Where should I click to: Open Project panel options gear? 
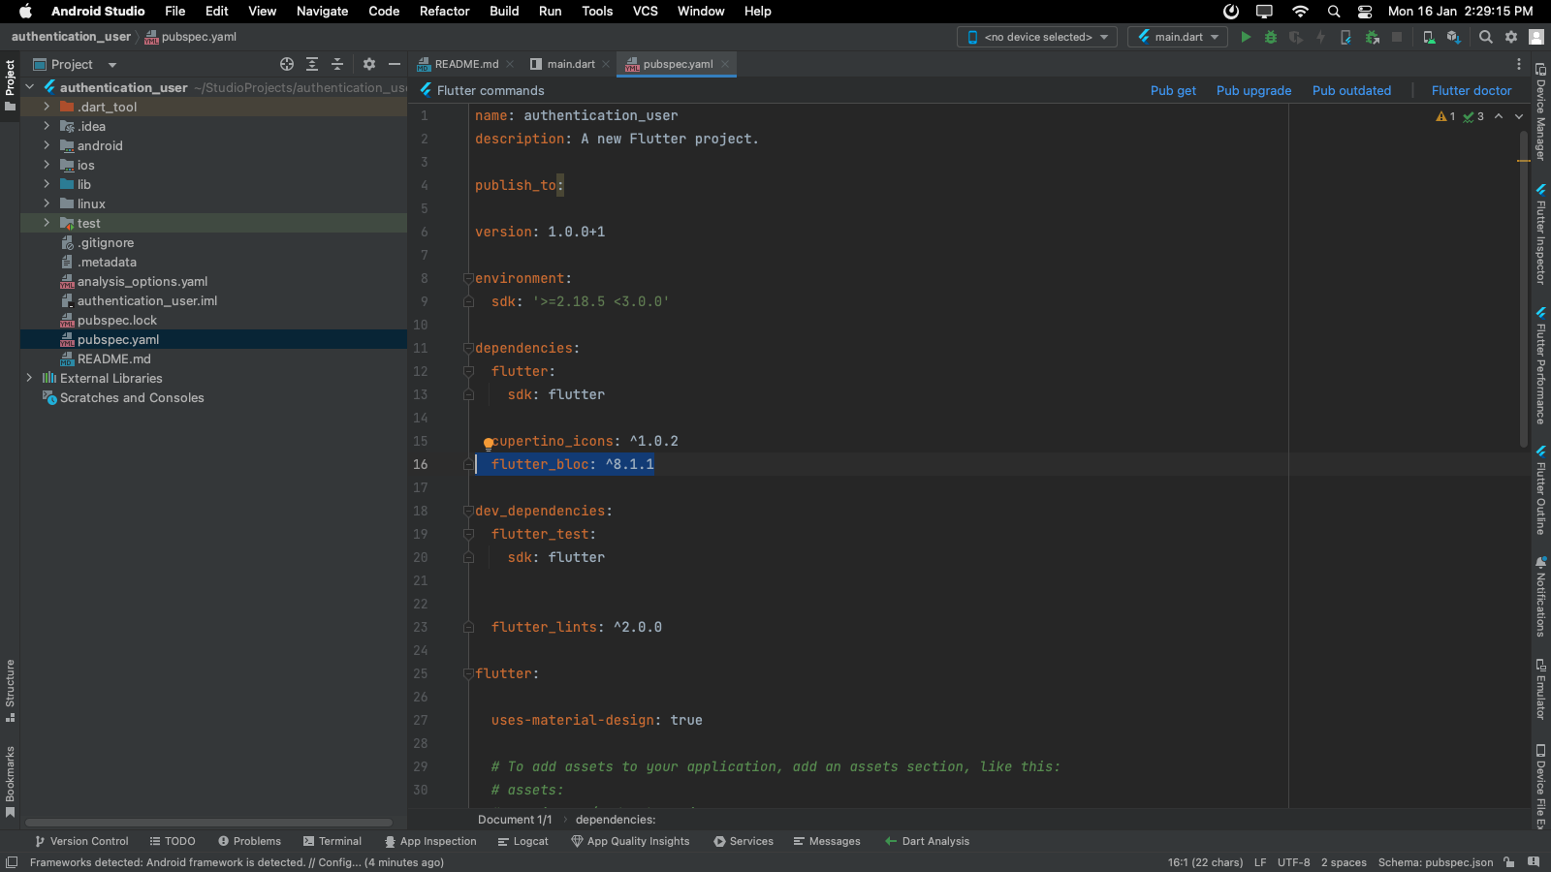369,64
